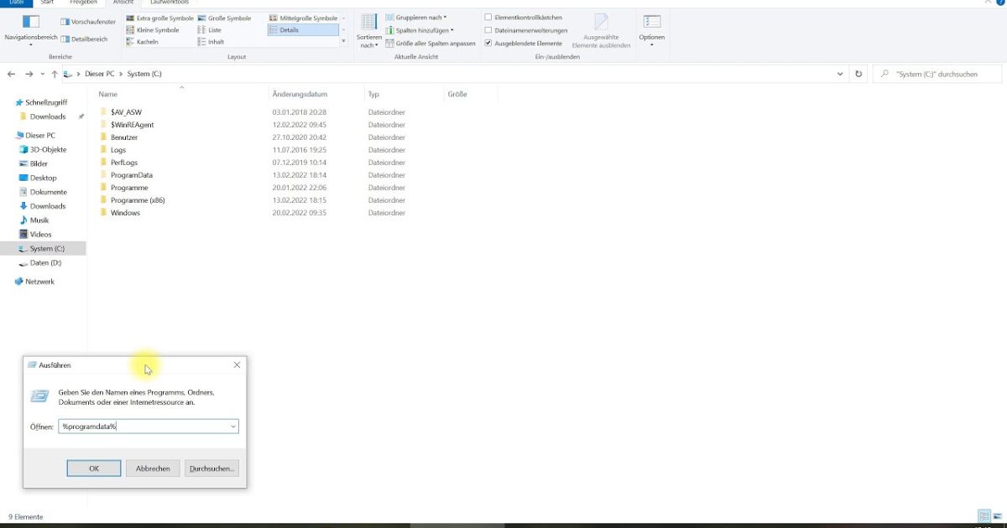This screenshot has height=528, width=1007.
Task: Click OK in the Ausführen dialog
Action: click(93, 468)
